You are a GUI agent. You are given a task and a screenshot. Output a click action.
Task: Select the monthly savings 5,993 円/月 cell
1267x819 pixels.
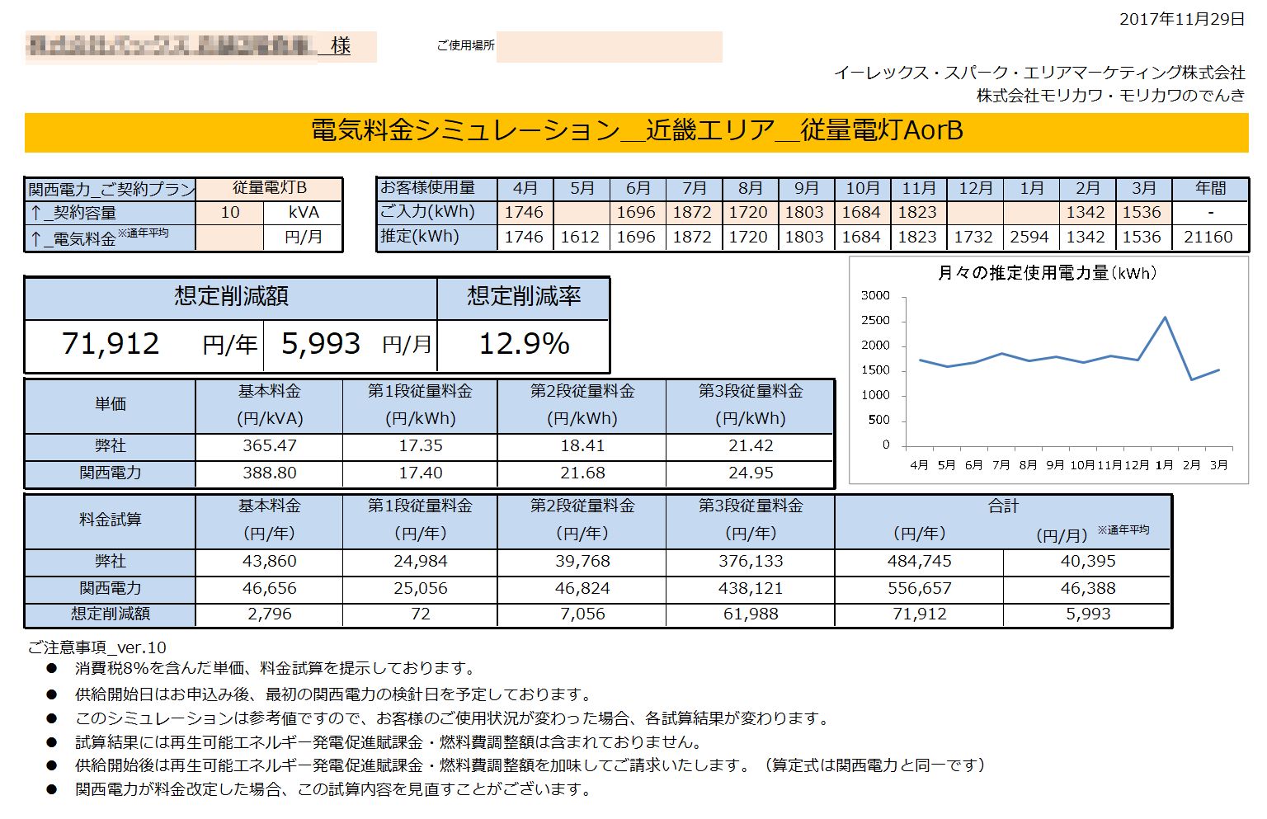[351, 345]
